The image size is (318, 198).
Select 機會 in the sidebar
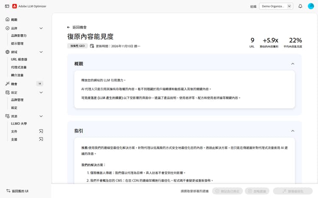(x=14, y=84)
